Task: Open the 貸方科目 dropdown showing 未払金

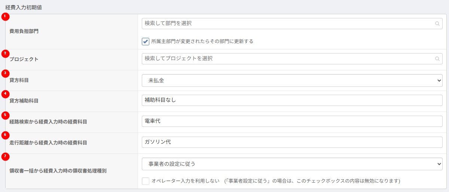Action: click(x=292, y=80)
